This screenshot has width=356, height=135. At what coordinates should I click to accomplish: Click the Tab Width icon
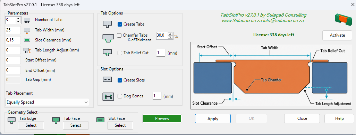click(27, 30)
